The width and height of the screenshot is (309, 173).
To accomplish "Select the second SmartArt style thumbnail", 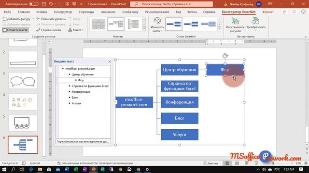I will click(x=191, y=24).
